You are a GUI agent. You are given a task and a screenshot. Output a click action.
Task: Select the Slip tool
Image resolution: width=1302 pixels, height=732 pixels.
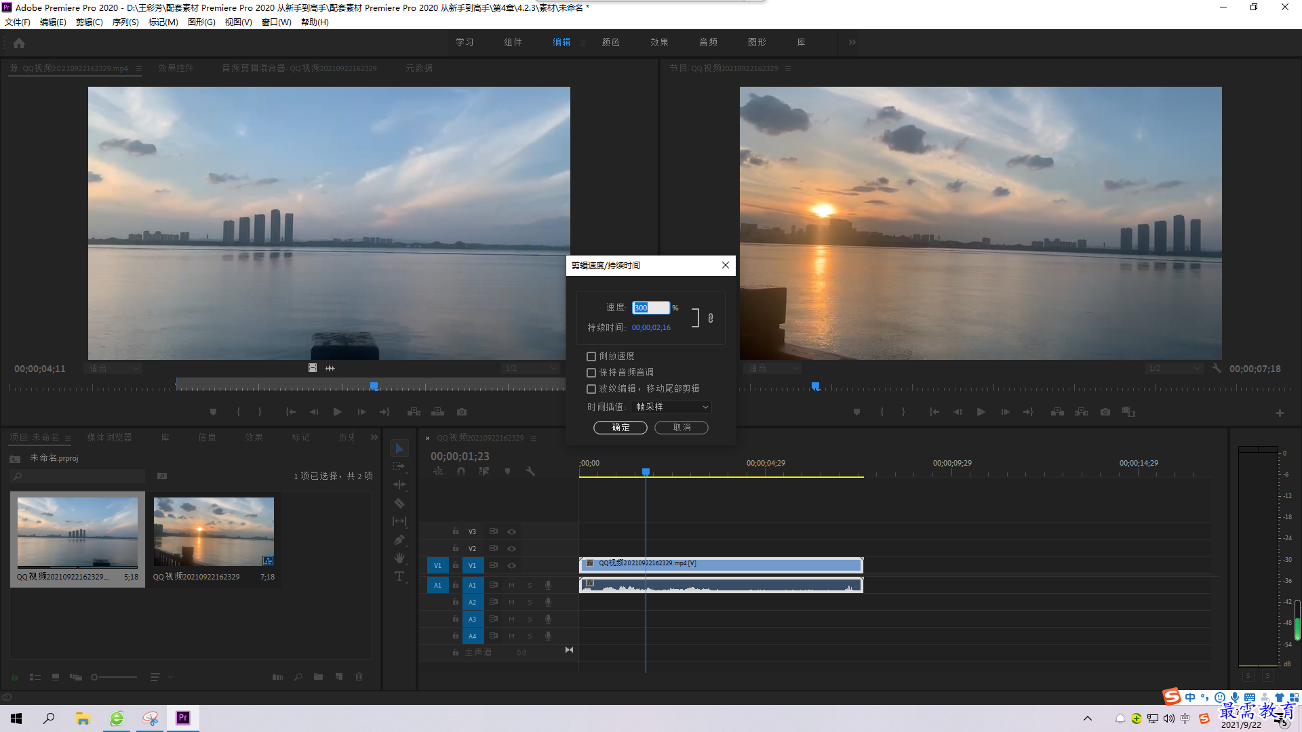(399, 521)
